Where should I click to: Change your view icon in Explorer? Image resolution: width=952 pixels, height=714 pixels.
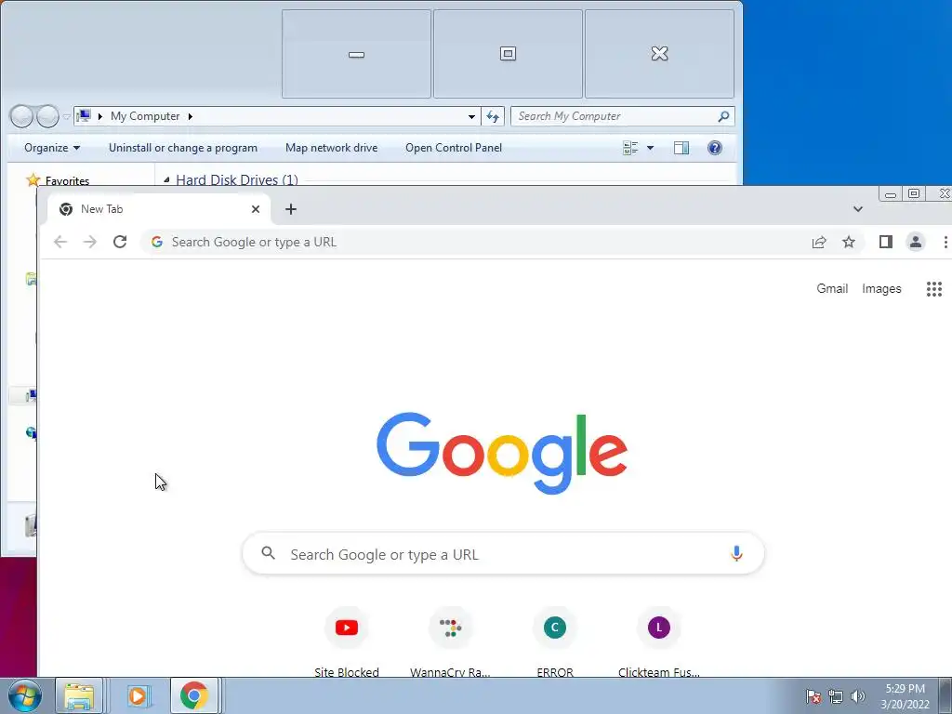click(630, 148)
